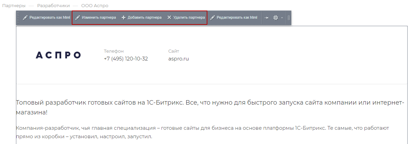The width and height of the screenshot is (409, 144).
Task: Click 'Редактировать как html' beside the pin icon
Action: click(234, 18)
